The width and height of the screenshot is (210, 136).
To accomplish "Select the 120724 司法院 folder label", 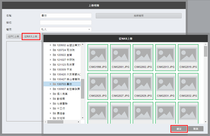I will [x=66, y=50].
